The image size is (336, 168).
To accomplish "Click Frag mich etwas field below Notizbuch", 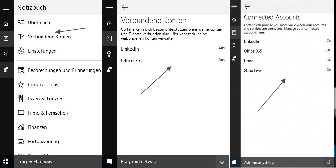I will pyautogui.click(x=58, y=162).
